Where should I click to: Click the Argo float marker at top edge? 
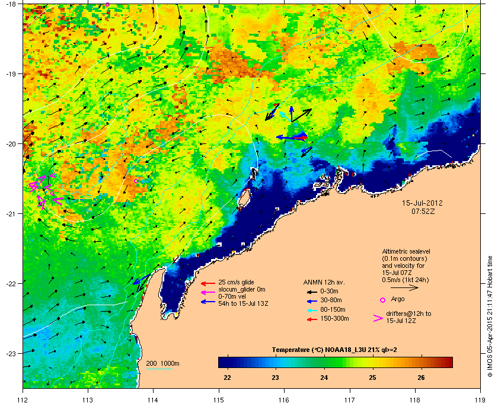107,5
